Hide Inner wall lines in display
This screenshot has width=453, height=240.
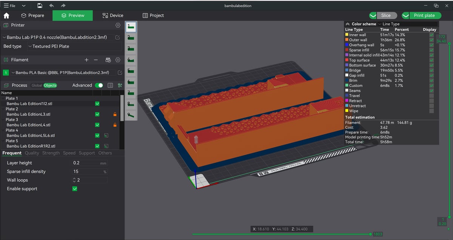(x=431, y=35)
